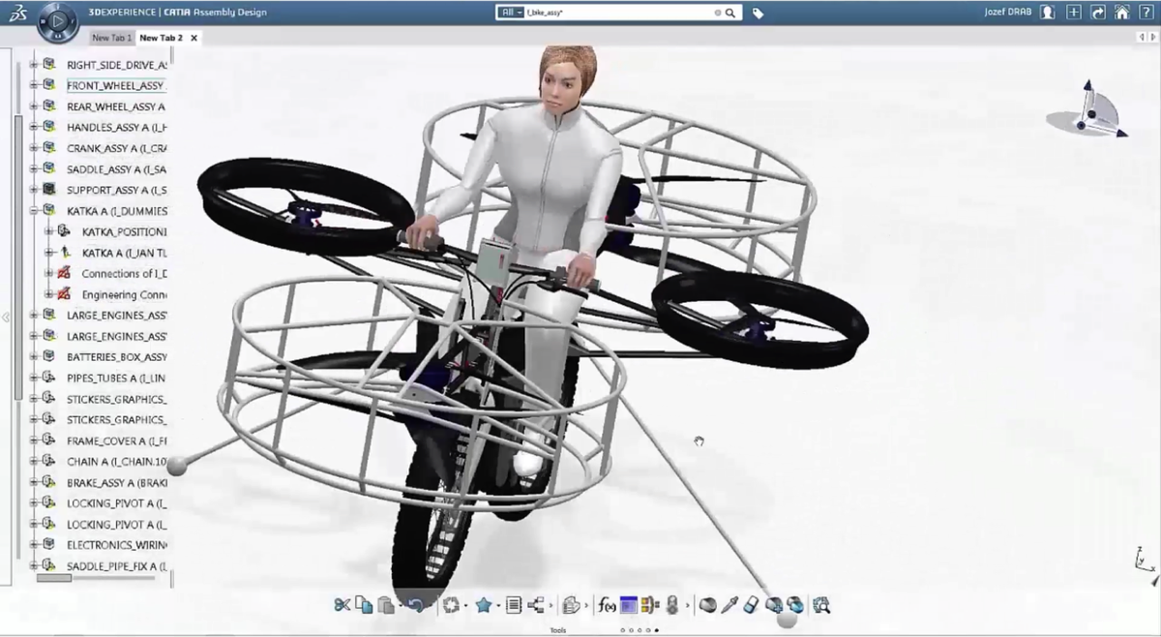Screen dimensions: 1161x637
Task: Select Connections of I_D in the tree
Action: [x=124, y=273]
